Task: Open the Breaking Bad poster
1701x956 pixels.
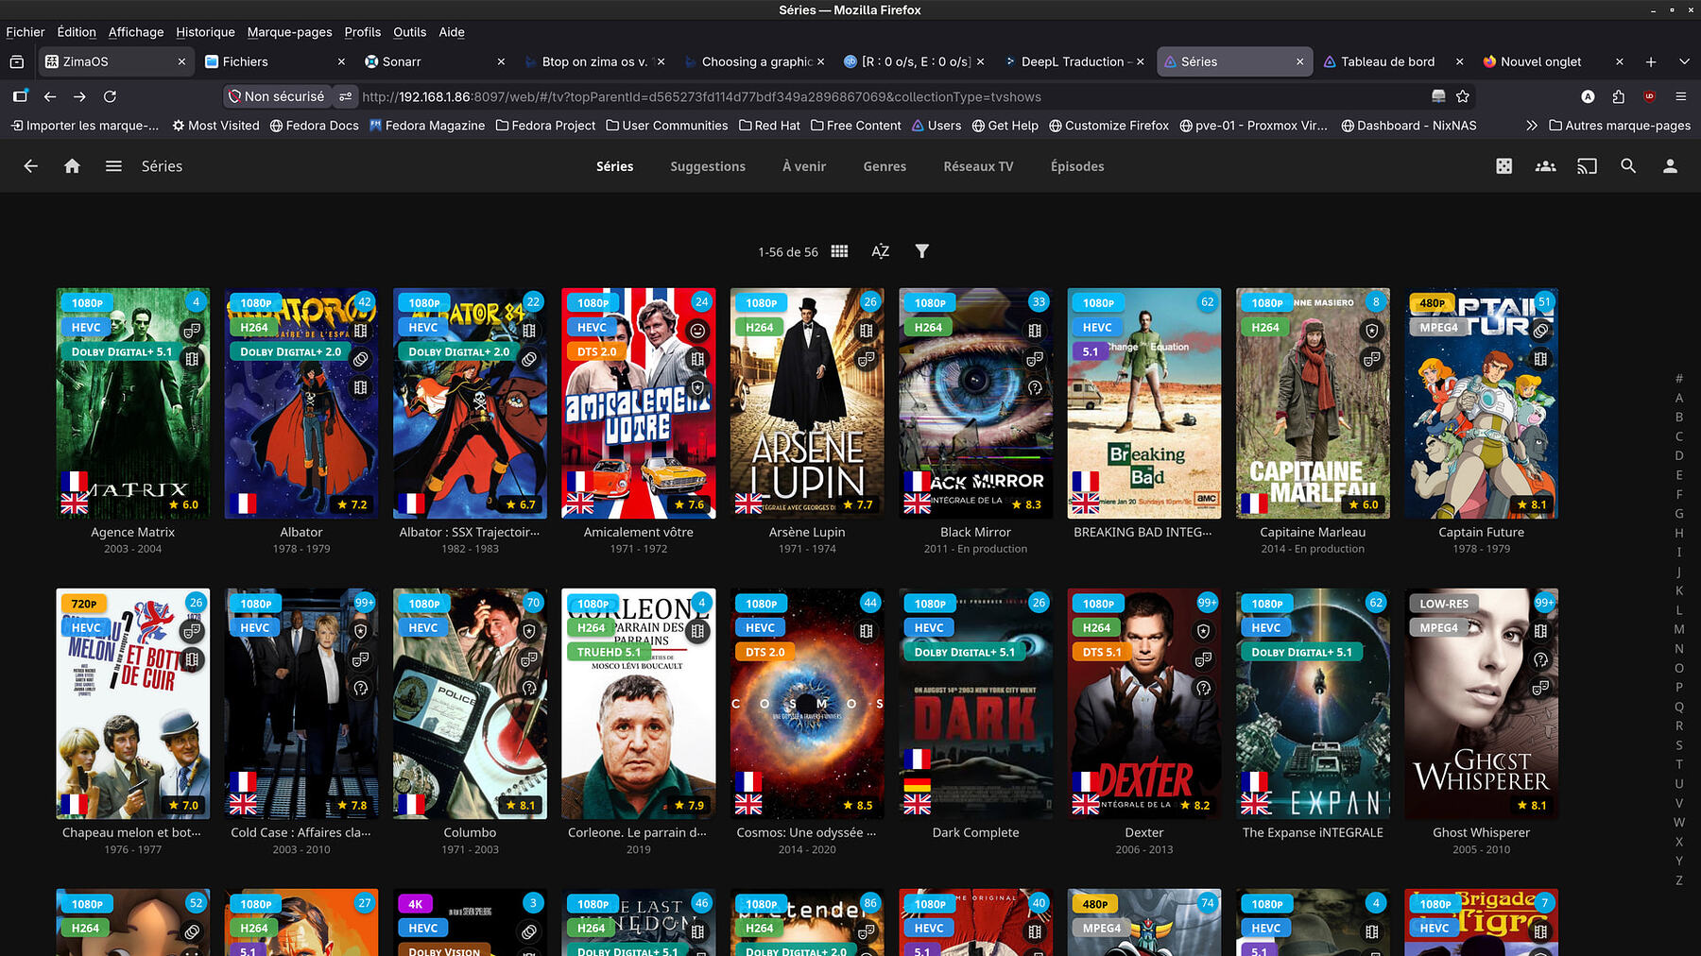Action: 1144,403
